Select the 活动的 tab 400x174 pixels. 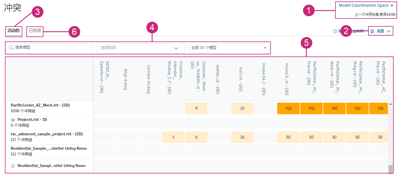point(14,30)
